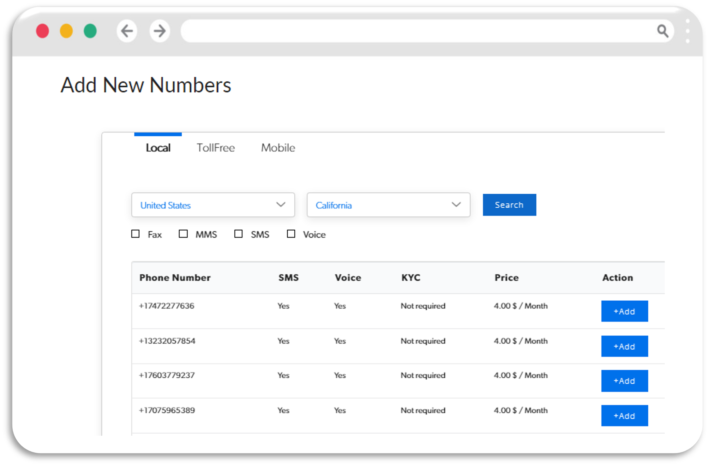
Task: Open the California state dropdown
Action: 388,205
